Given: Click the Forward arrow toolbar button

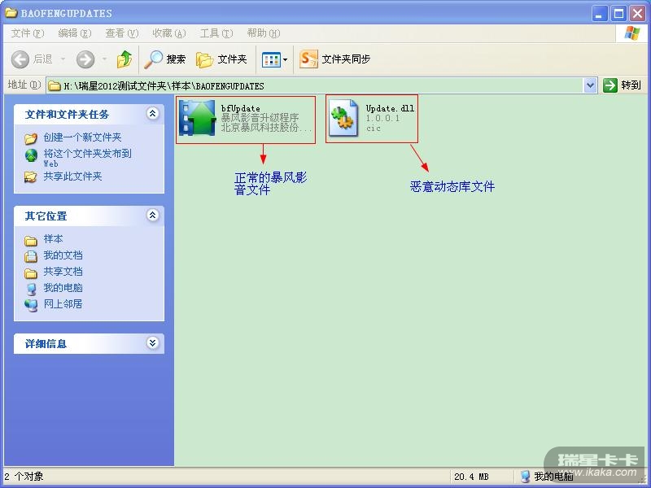Looking at the screenshot, I should 85,59.
